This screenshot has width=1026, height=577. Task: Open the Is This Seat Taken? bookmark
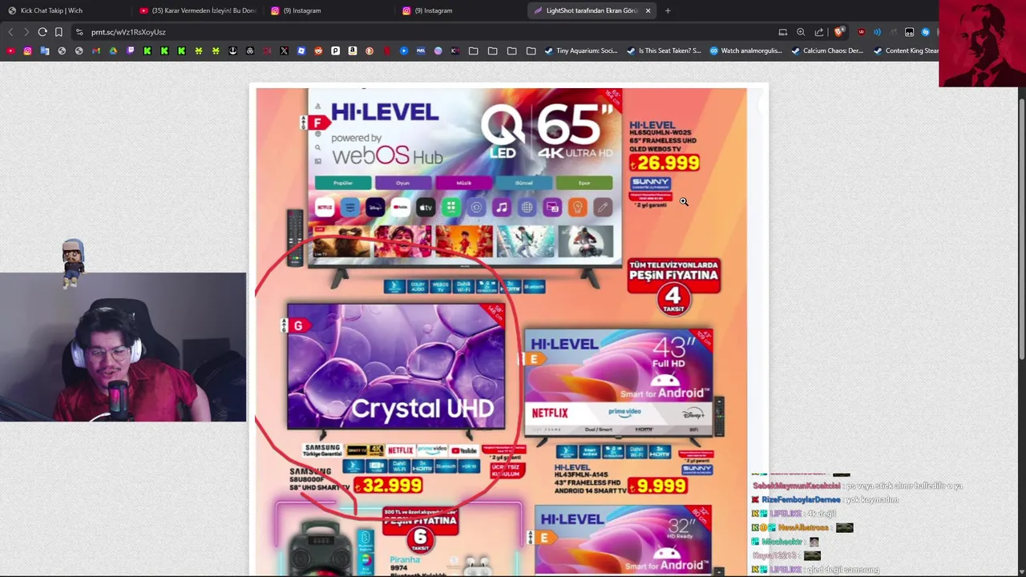pyautogui.click(x=663, y=50)
